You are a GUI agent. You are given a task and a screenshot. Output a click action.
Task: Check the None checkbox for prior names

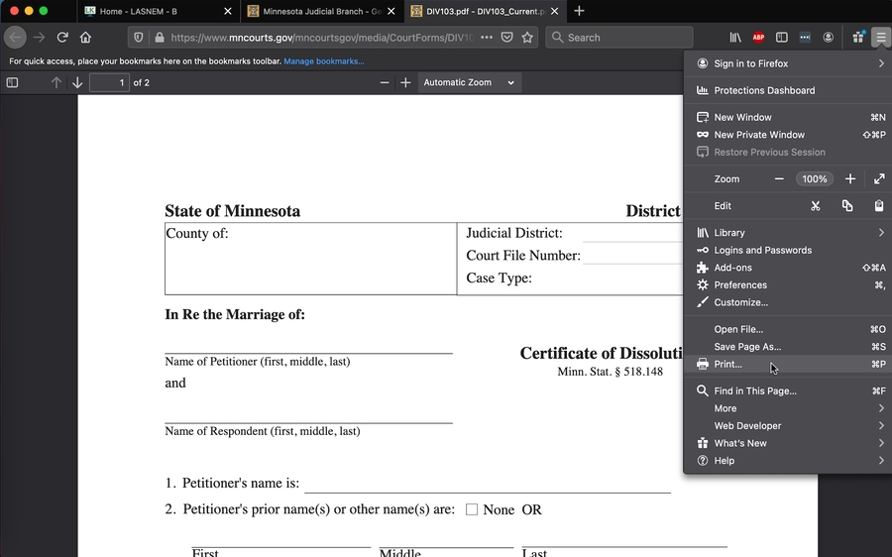point(472,509)
